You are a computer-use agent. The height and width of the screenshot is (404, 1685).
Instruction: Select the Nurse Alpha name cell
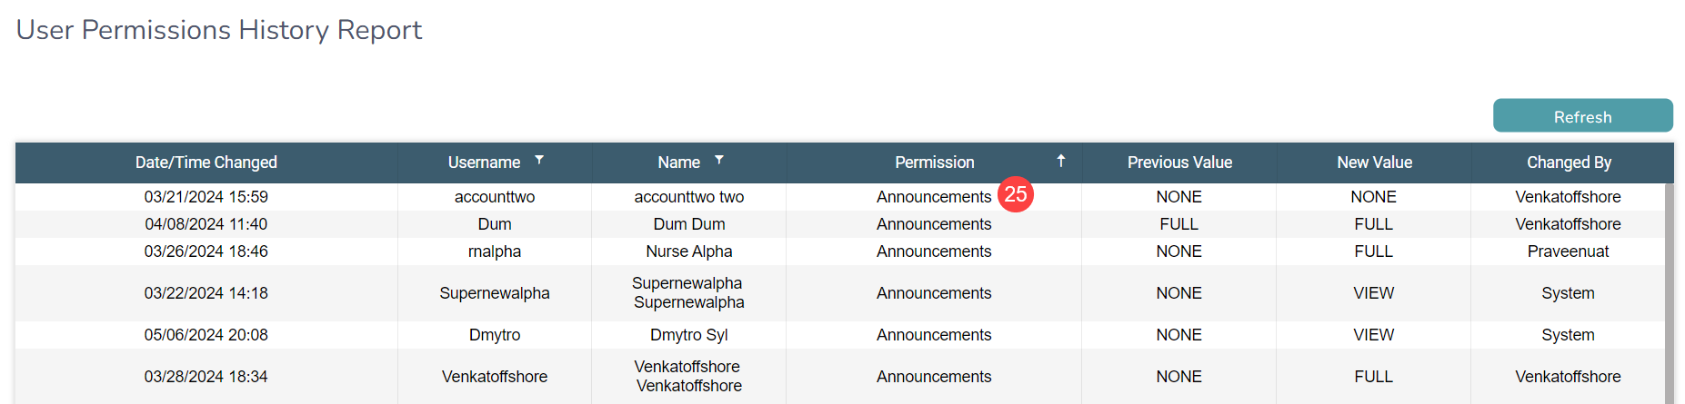[x=689, y=251]
